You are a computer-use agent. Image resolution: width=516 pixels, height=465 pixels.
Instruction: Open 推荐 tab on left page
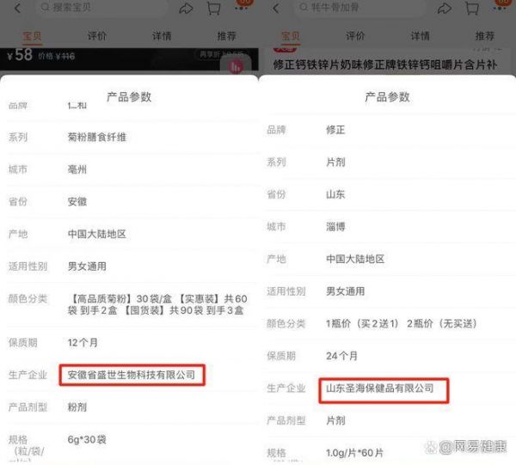[x=226, y=37]
